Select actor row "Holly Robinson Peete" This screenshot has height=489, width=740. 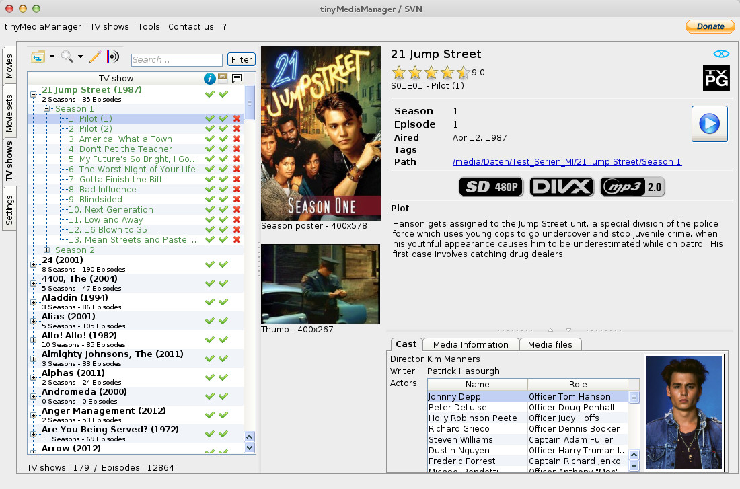[x=527, y=418]
